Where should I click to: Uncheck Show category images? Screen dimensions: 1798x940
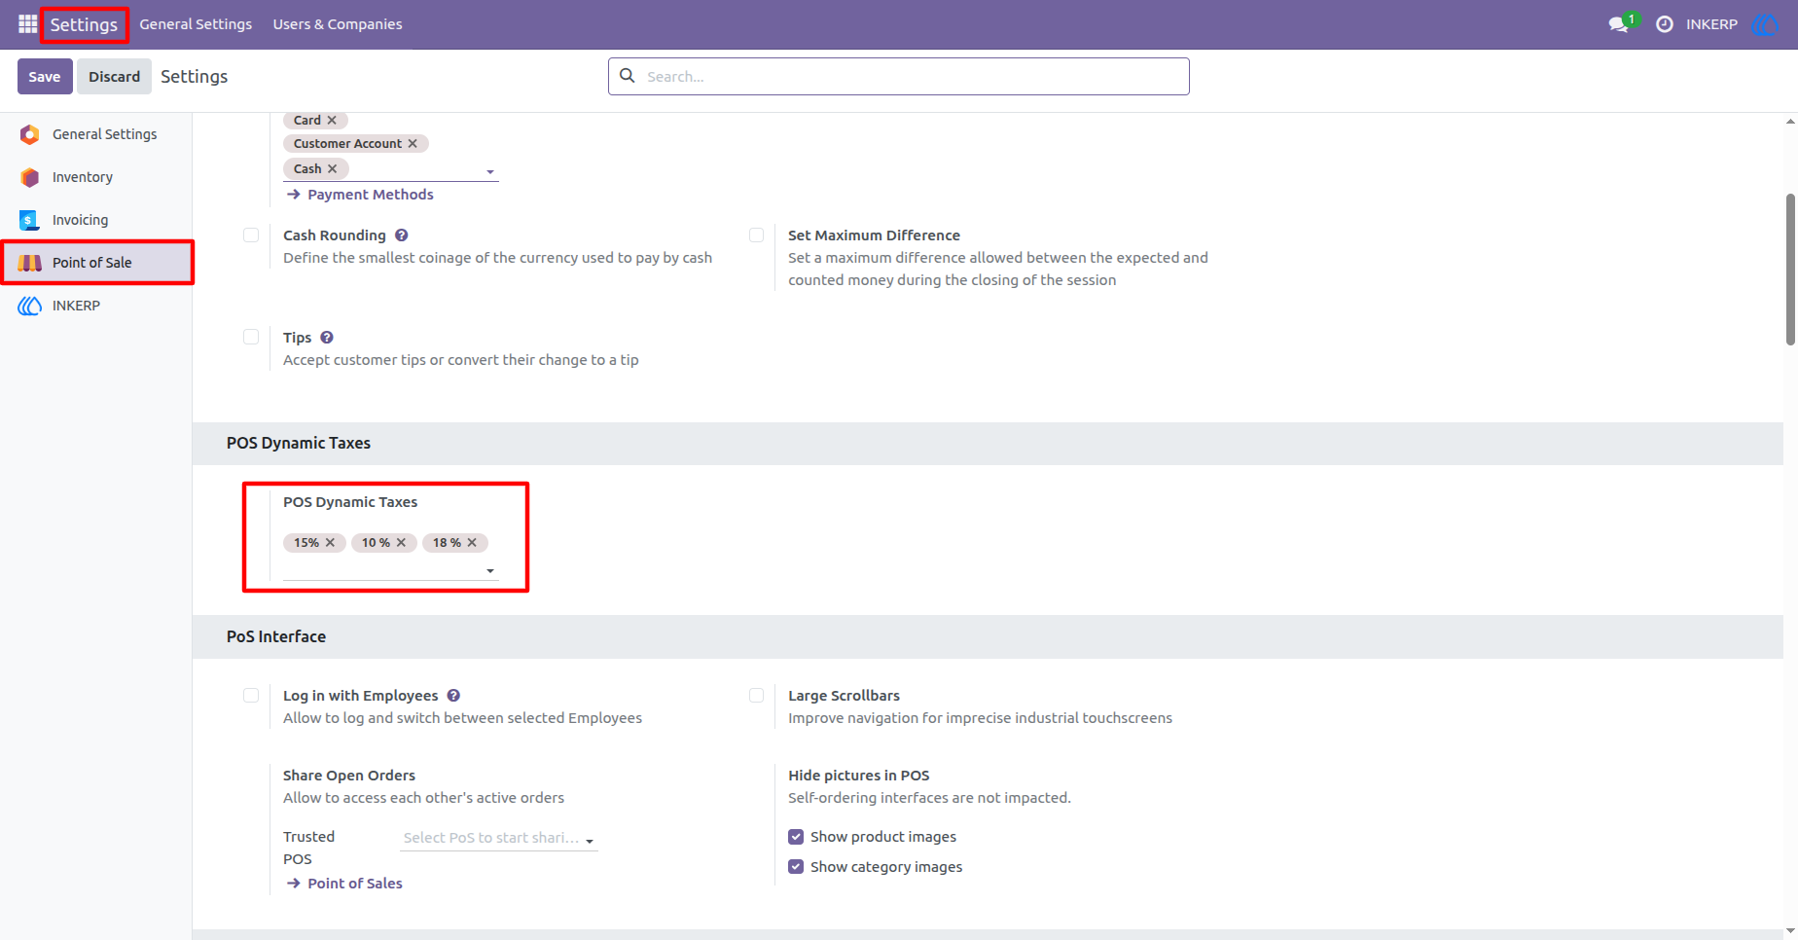click(796, 866)
